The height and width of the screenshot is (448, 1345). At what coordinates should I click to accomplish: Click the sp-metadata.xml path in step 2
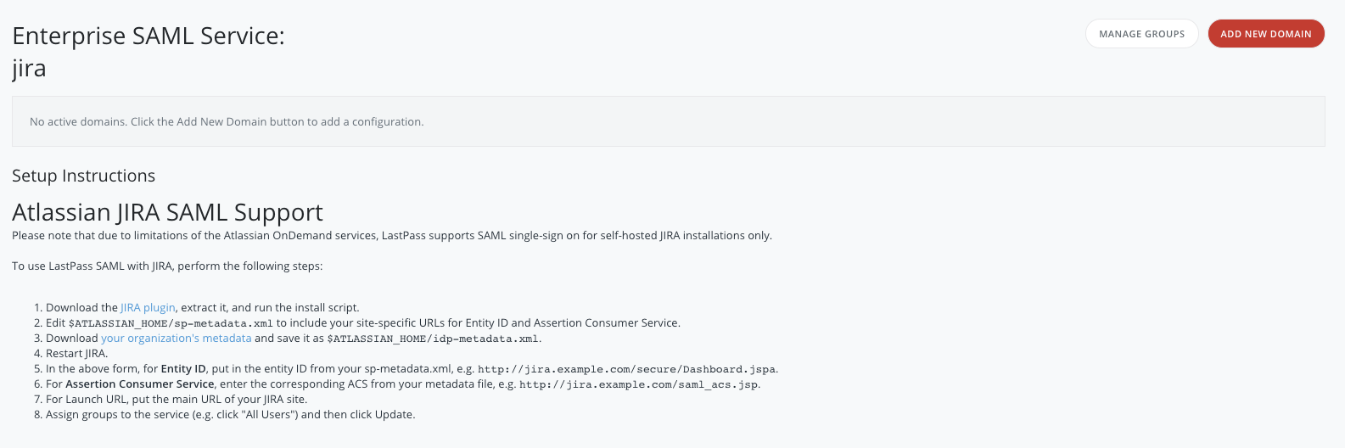point(171,323)
